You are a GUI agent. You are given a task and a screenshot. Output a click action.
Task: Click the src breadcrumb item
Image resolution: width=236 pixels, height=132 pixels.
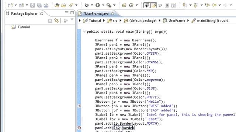point(115,21)
